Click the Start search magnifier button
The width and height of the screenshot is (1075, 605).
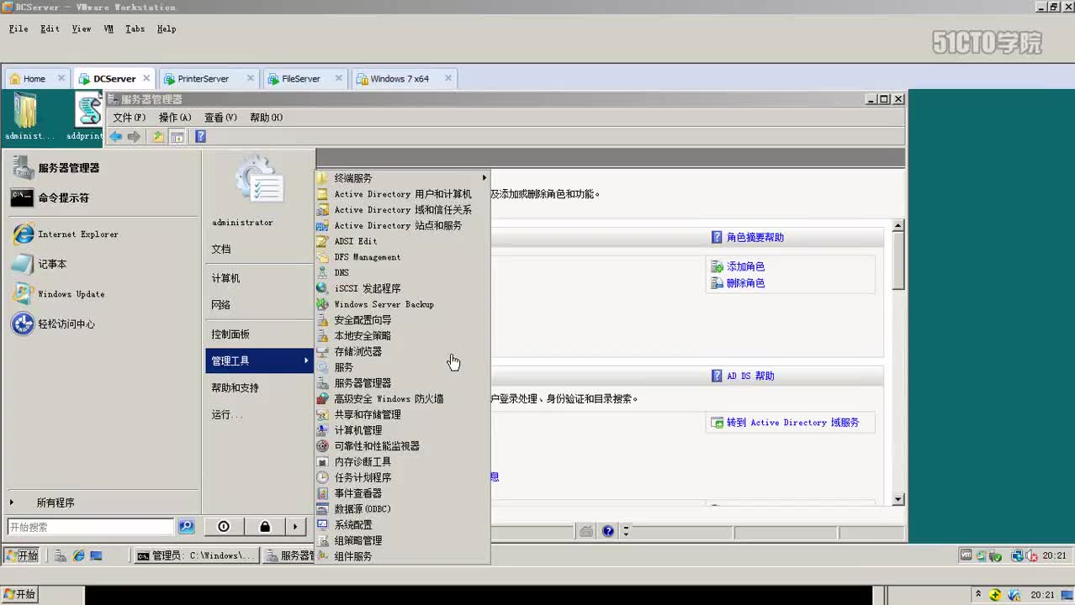coord(187,527)
